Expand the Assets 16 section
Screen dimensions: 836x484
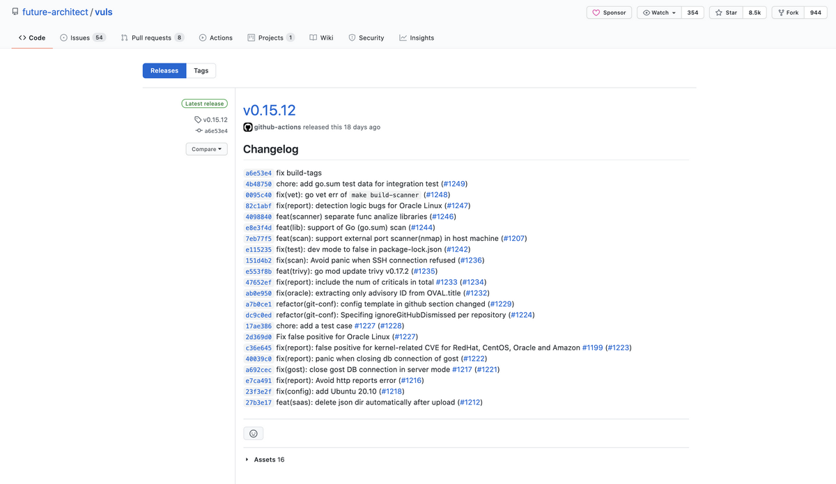click(x=265, y=460)
